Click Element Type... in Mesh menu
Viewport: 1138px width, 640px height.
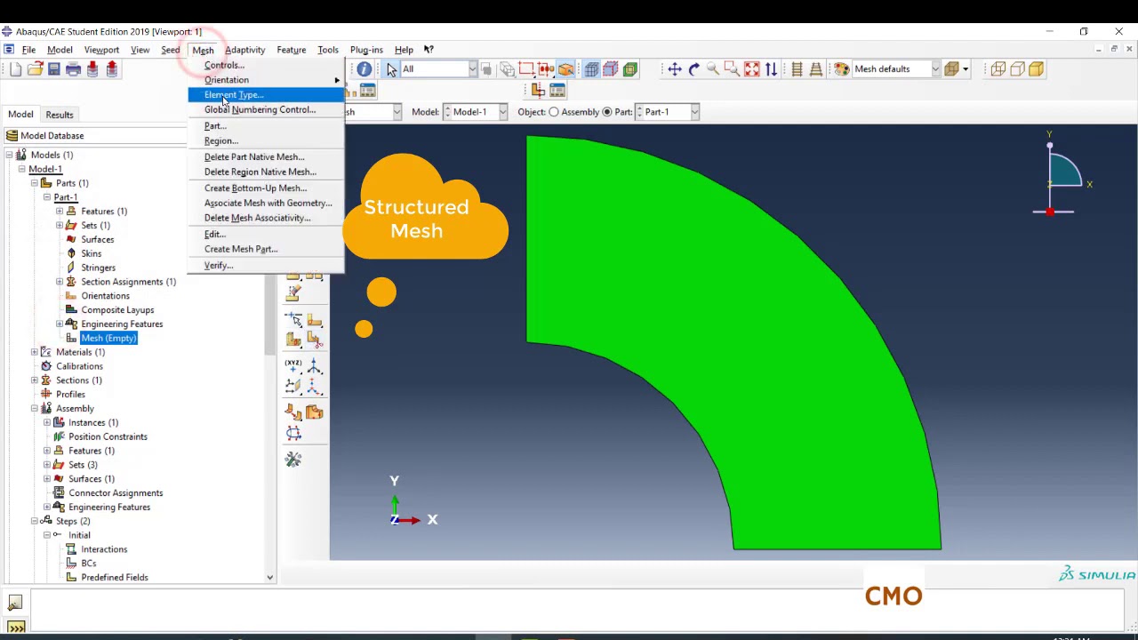(x=266, y=95)
